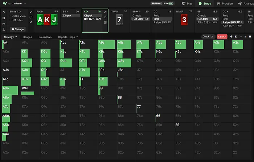This screenshot has height=162, width=254.
Task: Select CO Bet 67% action
Action: (93, 19)
